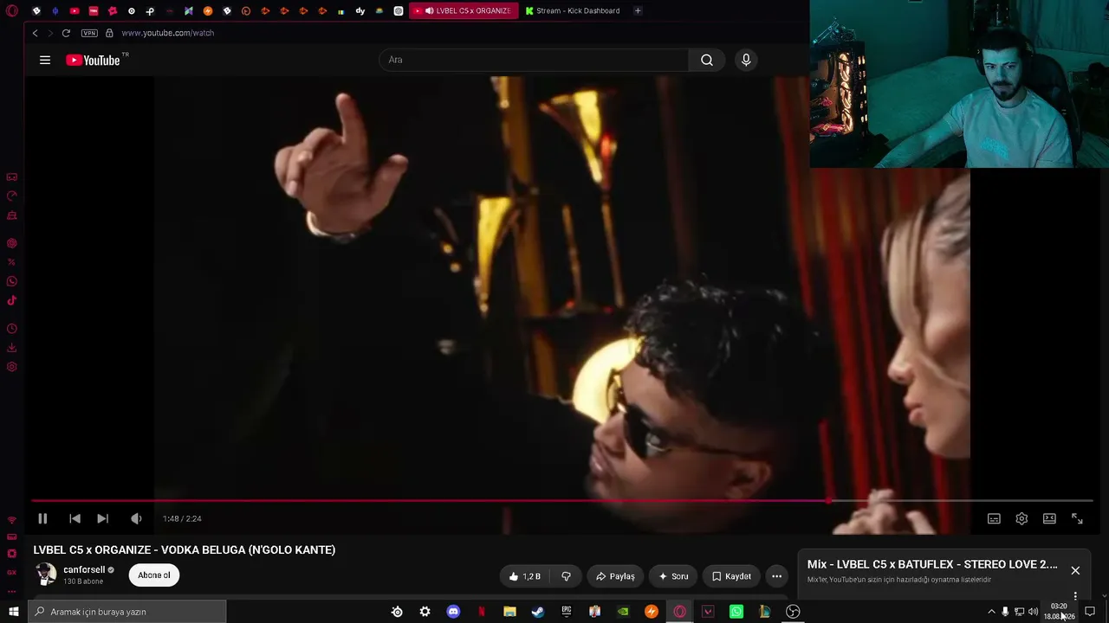1109x623 pixels.
Task: Toggle the browser VPN badge
Action: 89,33
